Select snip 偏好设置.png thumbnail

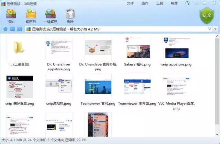pyautogui.click(x=20, y=87)
